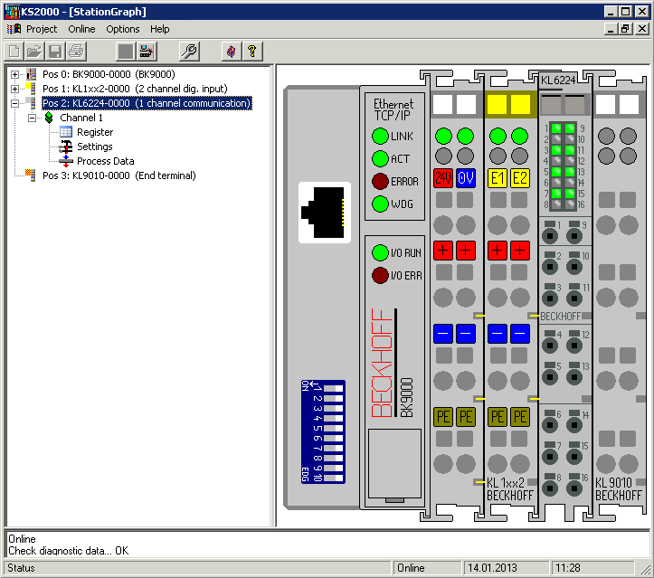
Task: Select Pos 2: KL6224-0000 tree entry
Action: coord(147,103)
